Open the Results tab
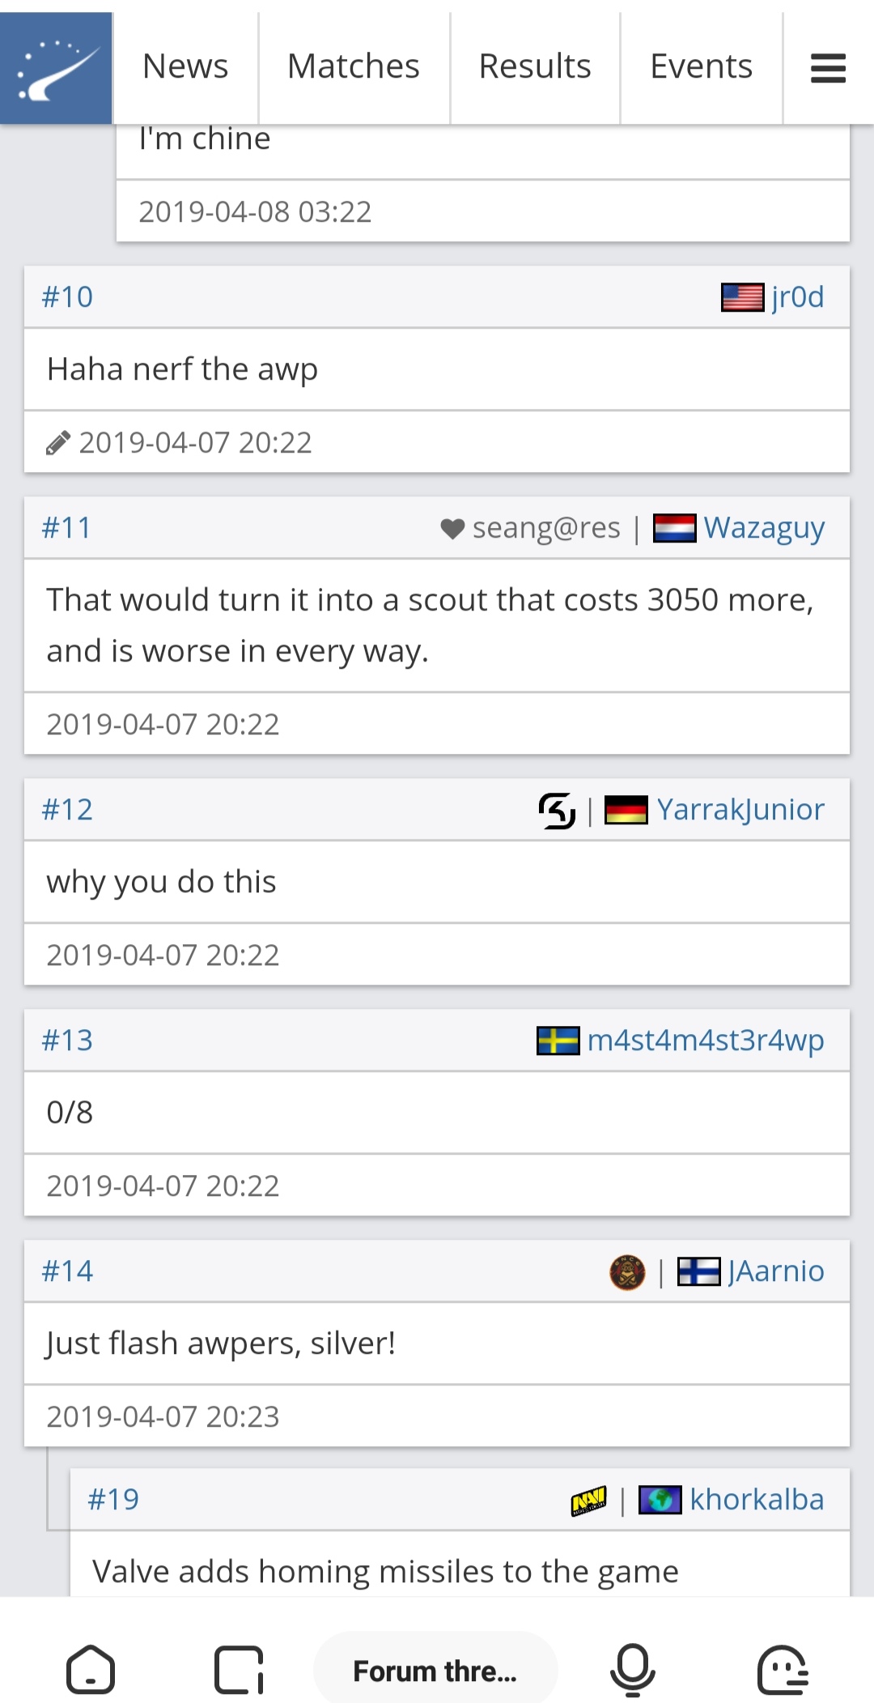This screenshot has height=1703, width=874. coord(535,66)
